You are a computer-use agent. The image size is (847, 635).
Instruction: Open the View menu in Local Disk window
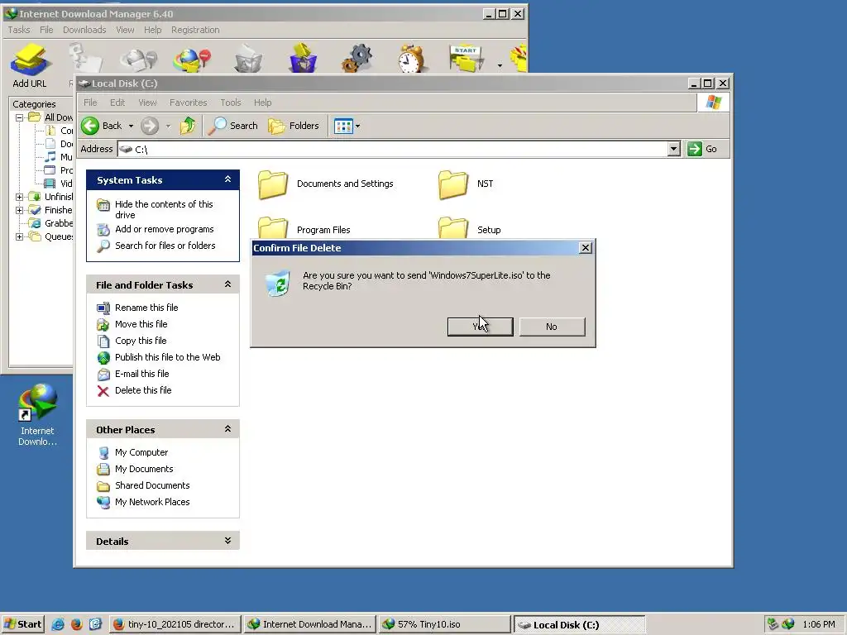147,103
